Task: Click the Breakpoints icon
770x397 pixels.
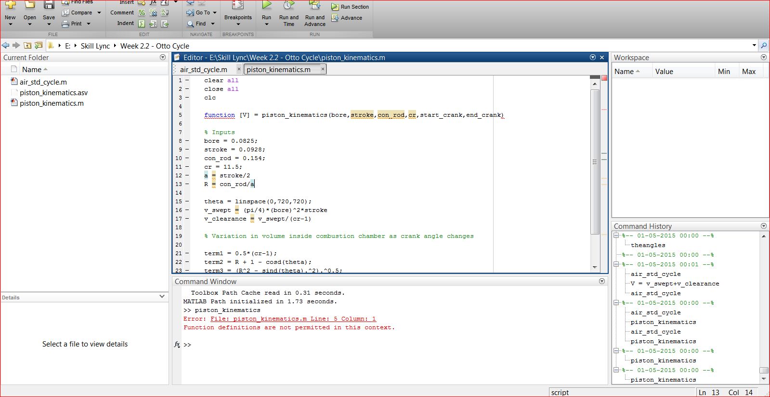Action: pyautogui.click(x=238, y=5)
